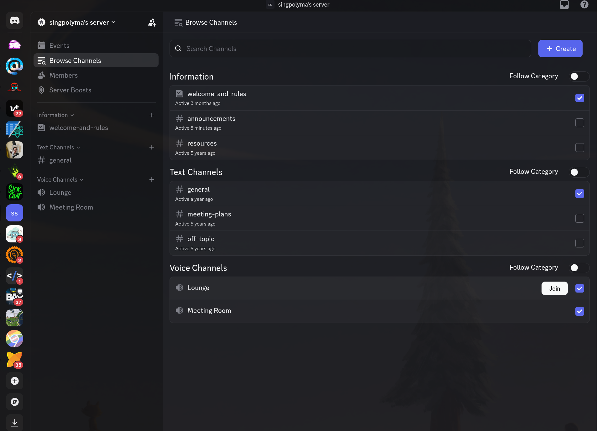The height and width of the screenshot is (431, 597).
Task: Collapse the Text Channels sidebar category
Action: tap(59, 147)
